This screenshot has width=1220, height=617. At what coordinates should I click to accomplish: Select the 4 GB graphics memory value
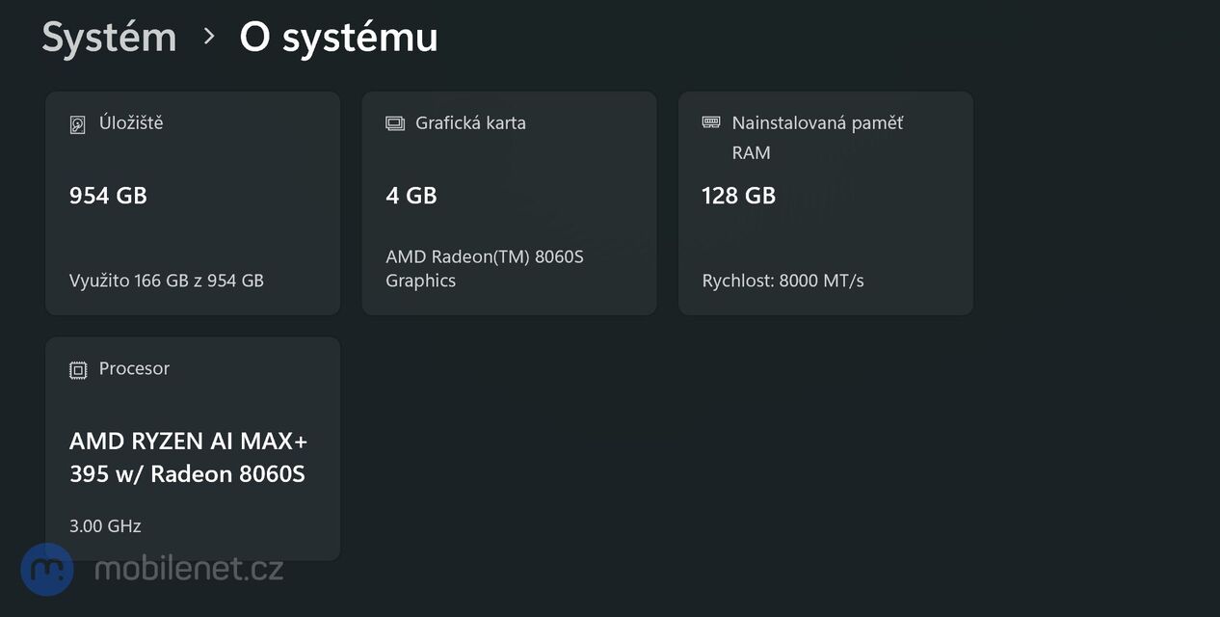(x=411, y=196)
